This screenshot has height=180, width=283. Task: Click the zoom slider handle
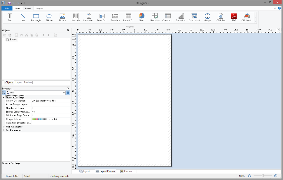(263, 176)
